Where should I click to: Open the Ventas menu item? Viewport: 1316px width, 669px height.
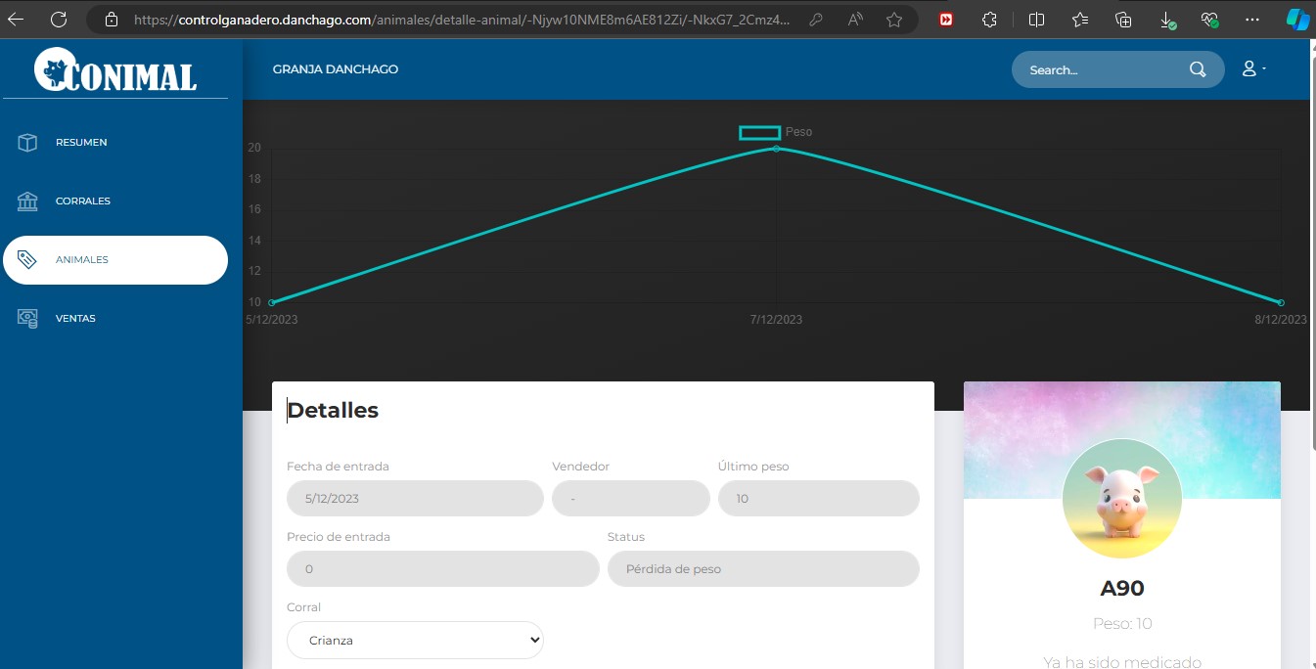[76, 319]
